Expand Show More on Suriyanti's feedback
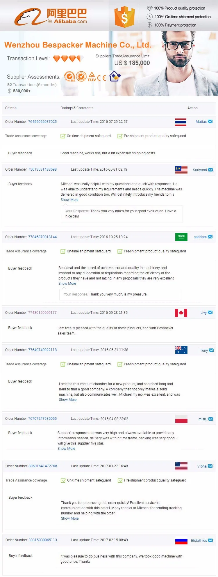 (69, 200)
